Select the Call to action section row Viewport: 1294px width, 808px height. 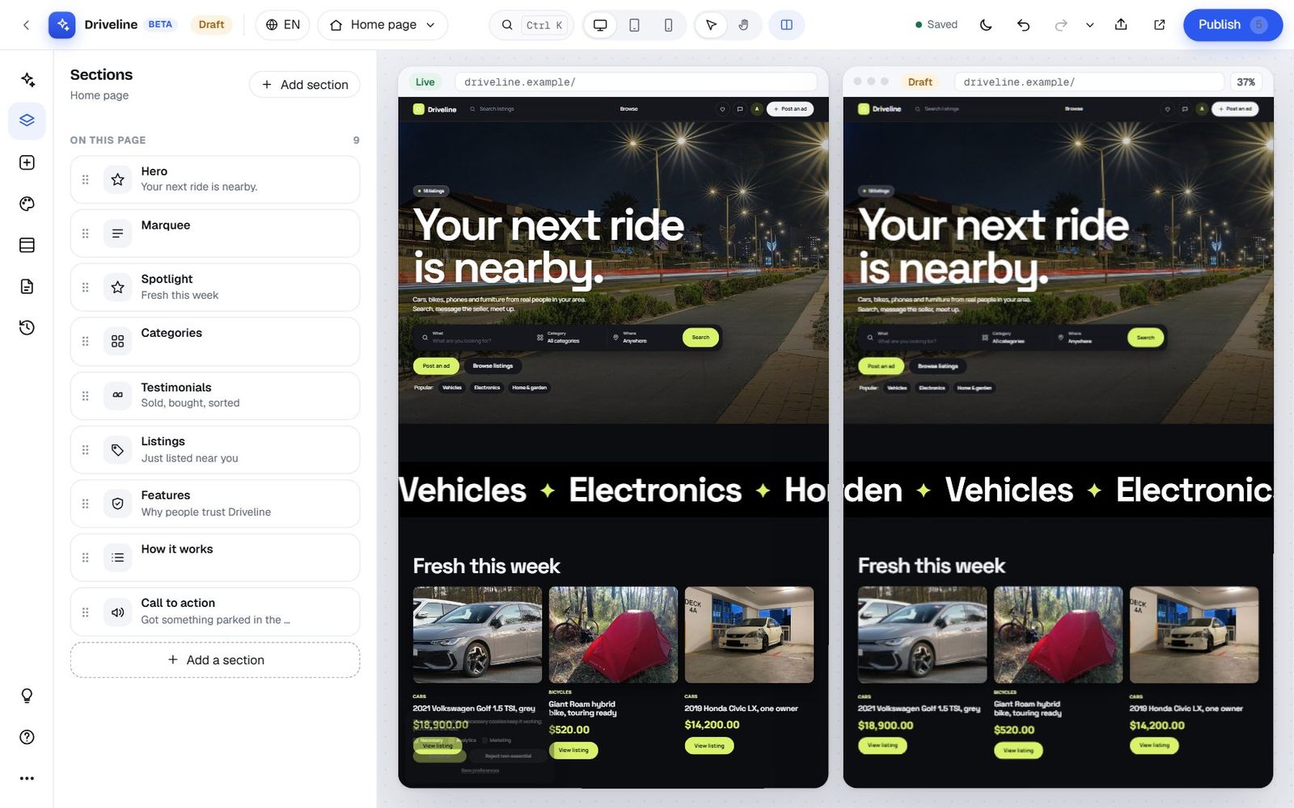(215, 612)
